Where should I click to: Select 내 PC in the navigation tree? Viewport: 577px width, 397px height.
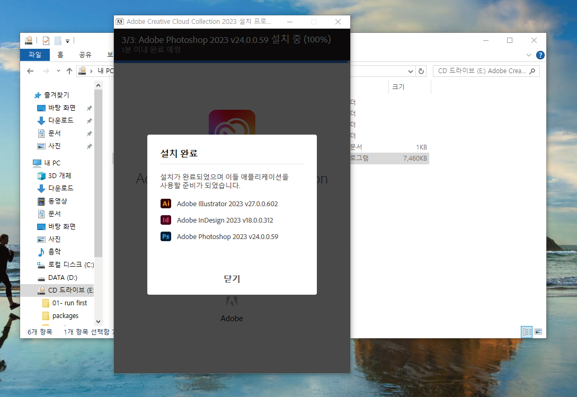52,163
